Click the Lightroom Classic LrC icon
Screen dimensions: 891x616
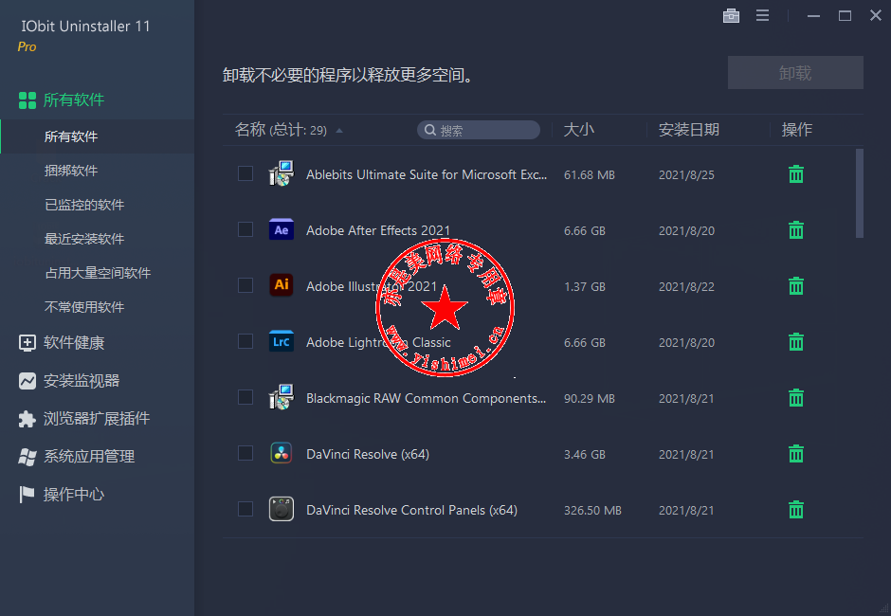tap(282, 341)
